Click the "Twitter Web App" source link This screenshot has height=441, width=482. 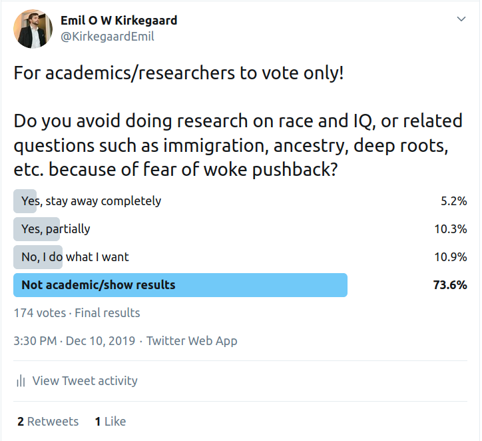click(192, 341)
